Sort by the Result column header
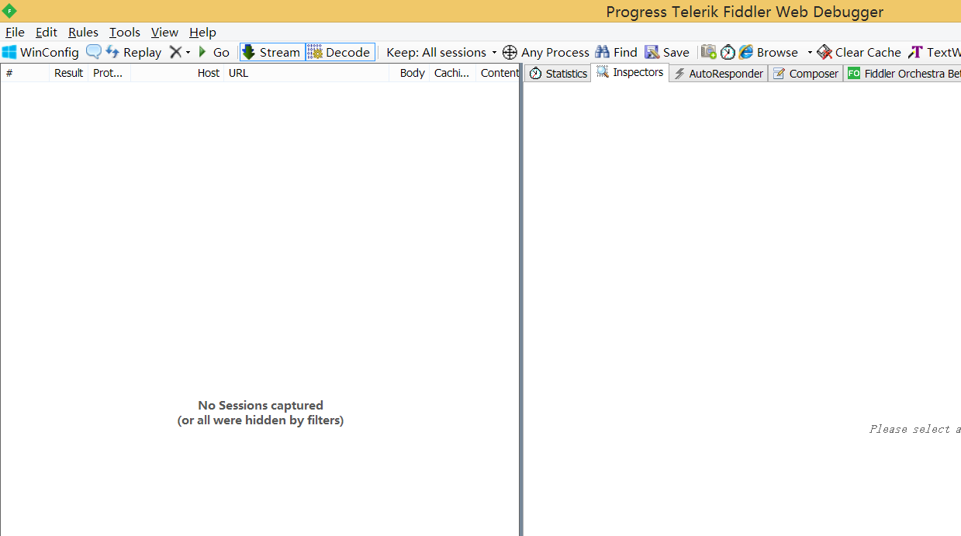The image size is (961, 536). [69, 73]
